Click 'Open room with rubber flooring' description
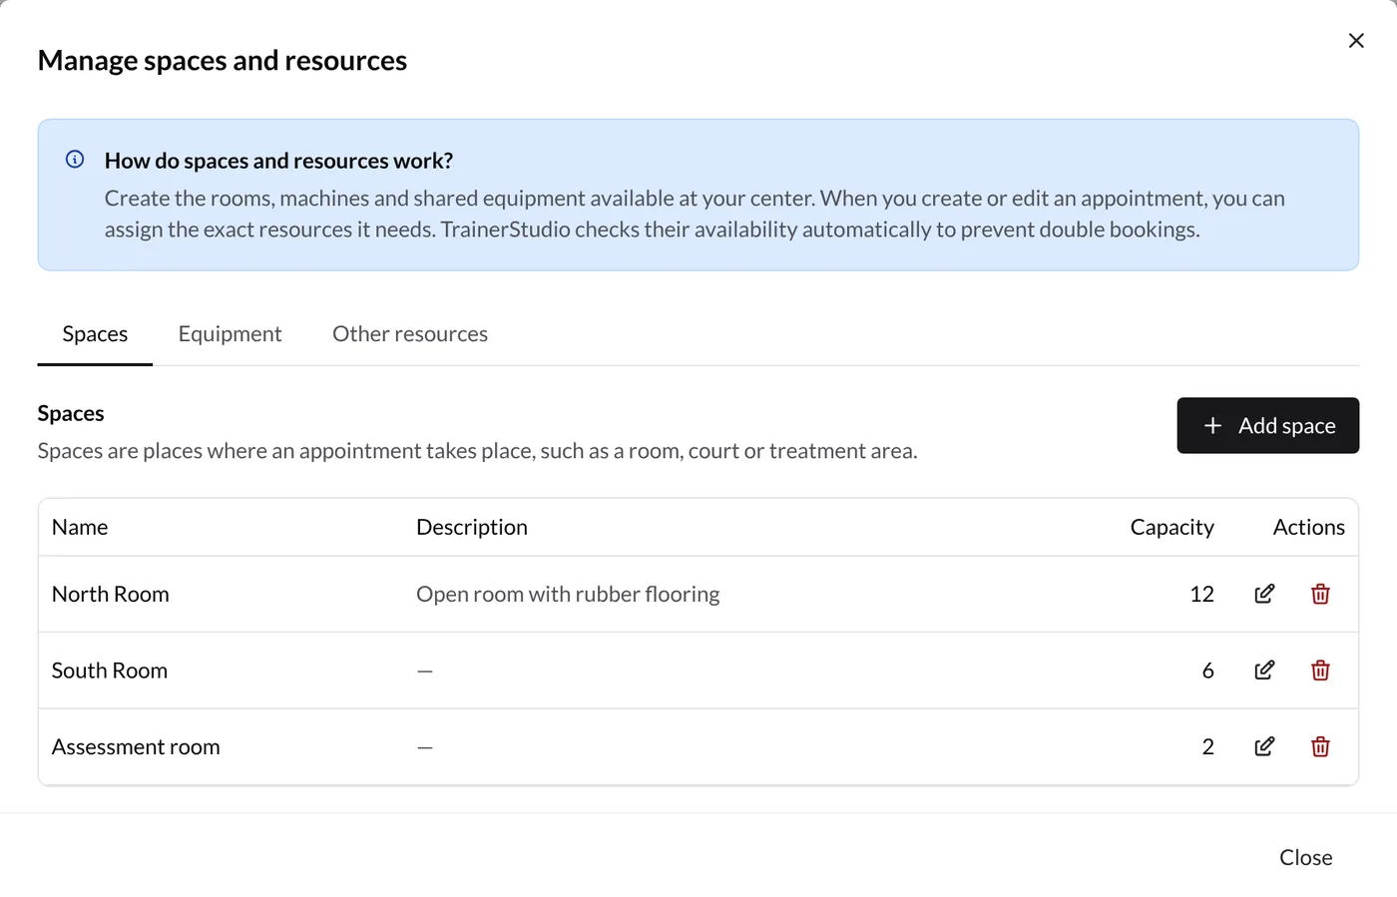 point(568,595)
